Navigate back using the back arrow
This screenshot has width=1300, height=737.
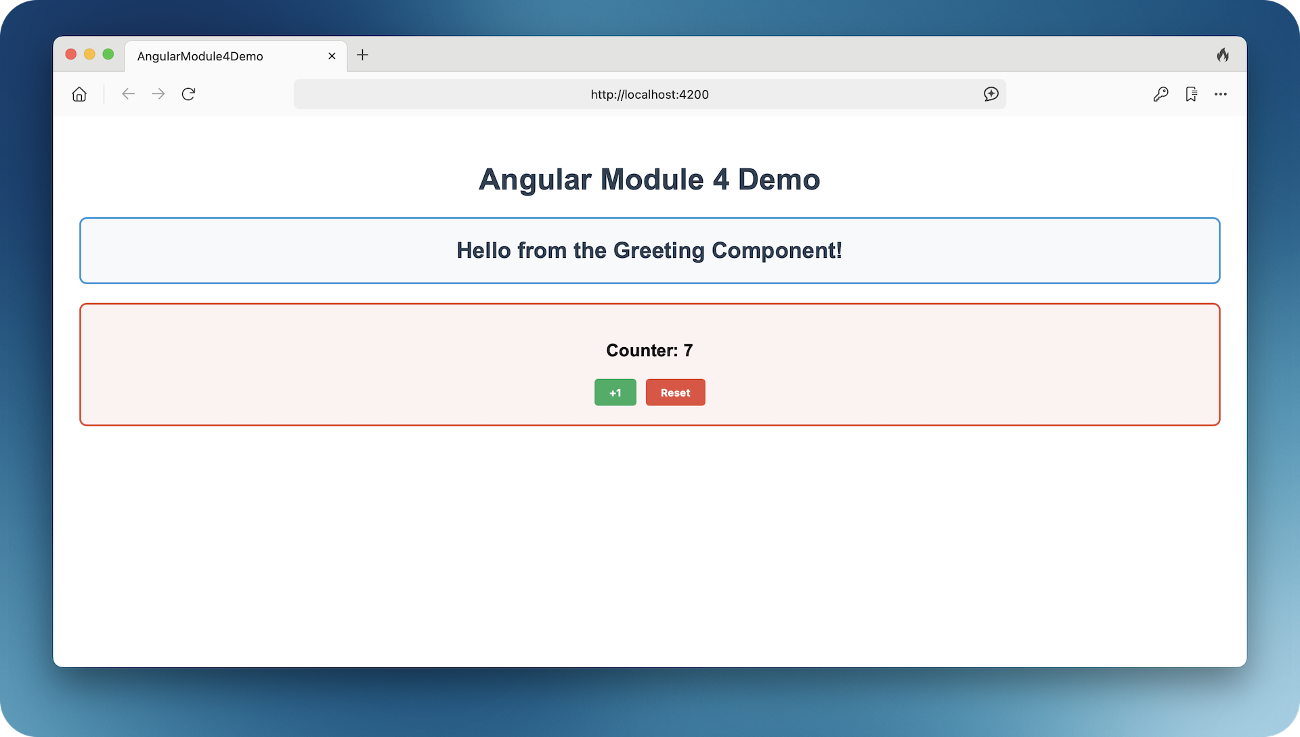click(128, 94)
